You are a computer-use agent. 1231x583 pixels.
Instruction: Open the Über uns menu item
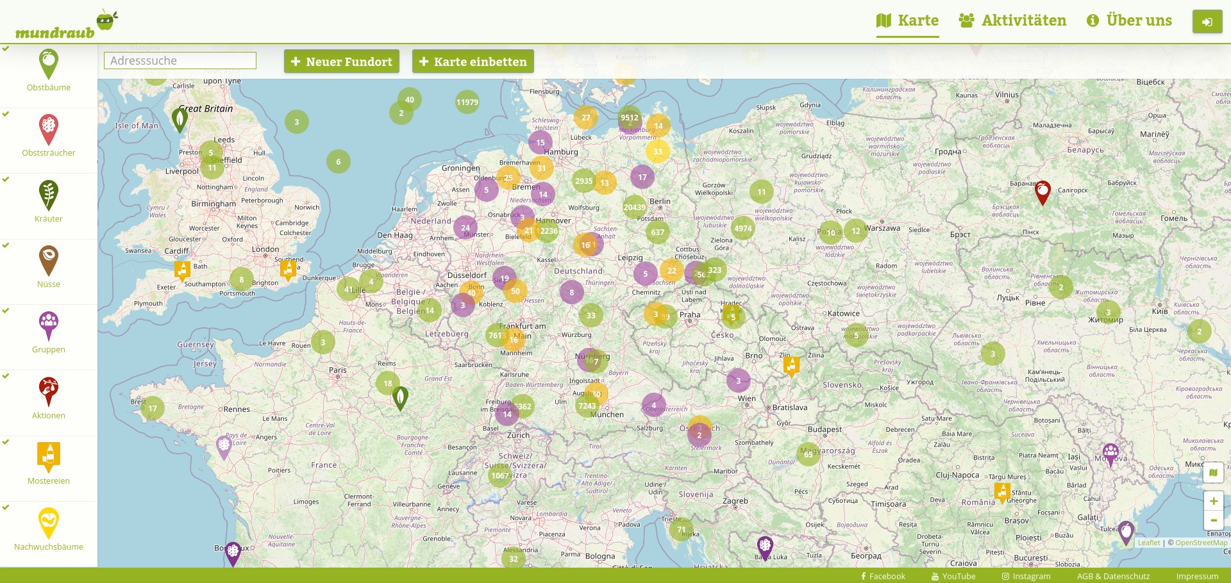[x=1129, y=21]
